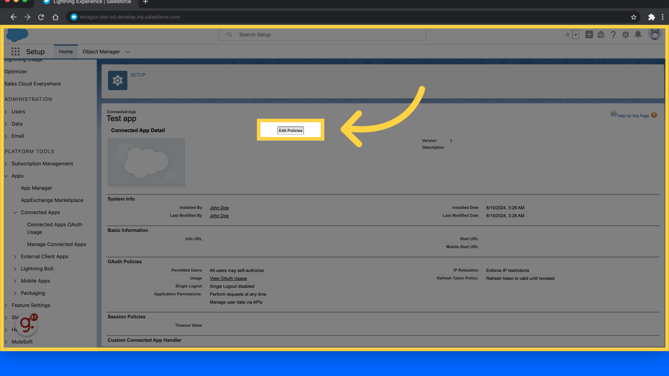Expand the Data section

click(6, 124)
